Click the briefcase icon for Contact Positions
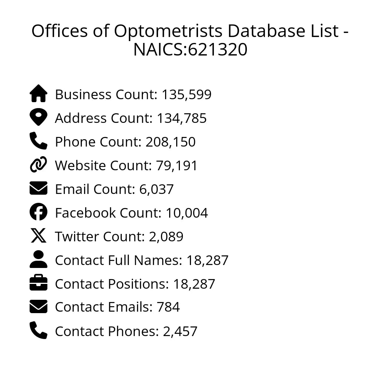 pyautogui.click(x=38, y=283)
